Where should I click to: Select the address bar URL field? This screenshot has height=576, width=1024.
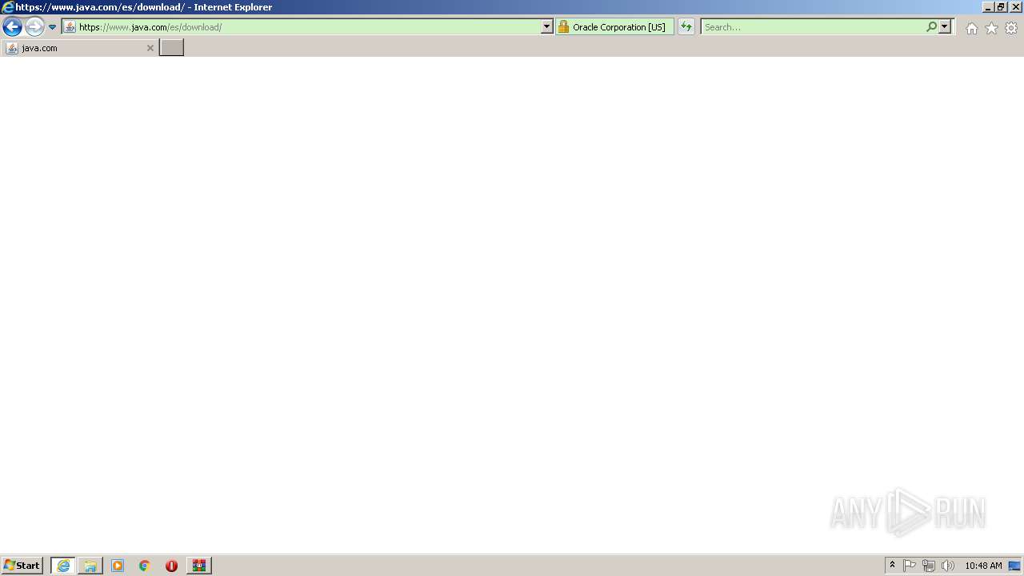coord(309,27)
